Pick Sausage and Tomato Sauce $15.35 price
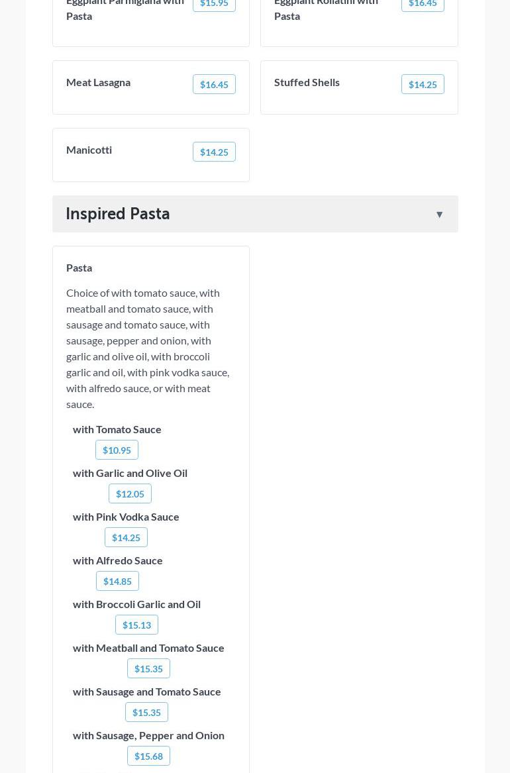The height and width of the screenshot is (773, 510). [x=146, y=712]
